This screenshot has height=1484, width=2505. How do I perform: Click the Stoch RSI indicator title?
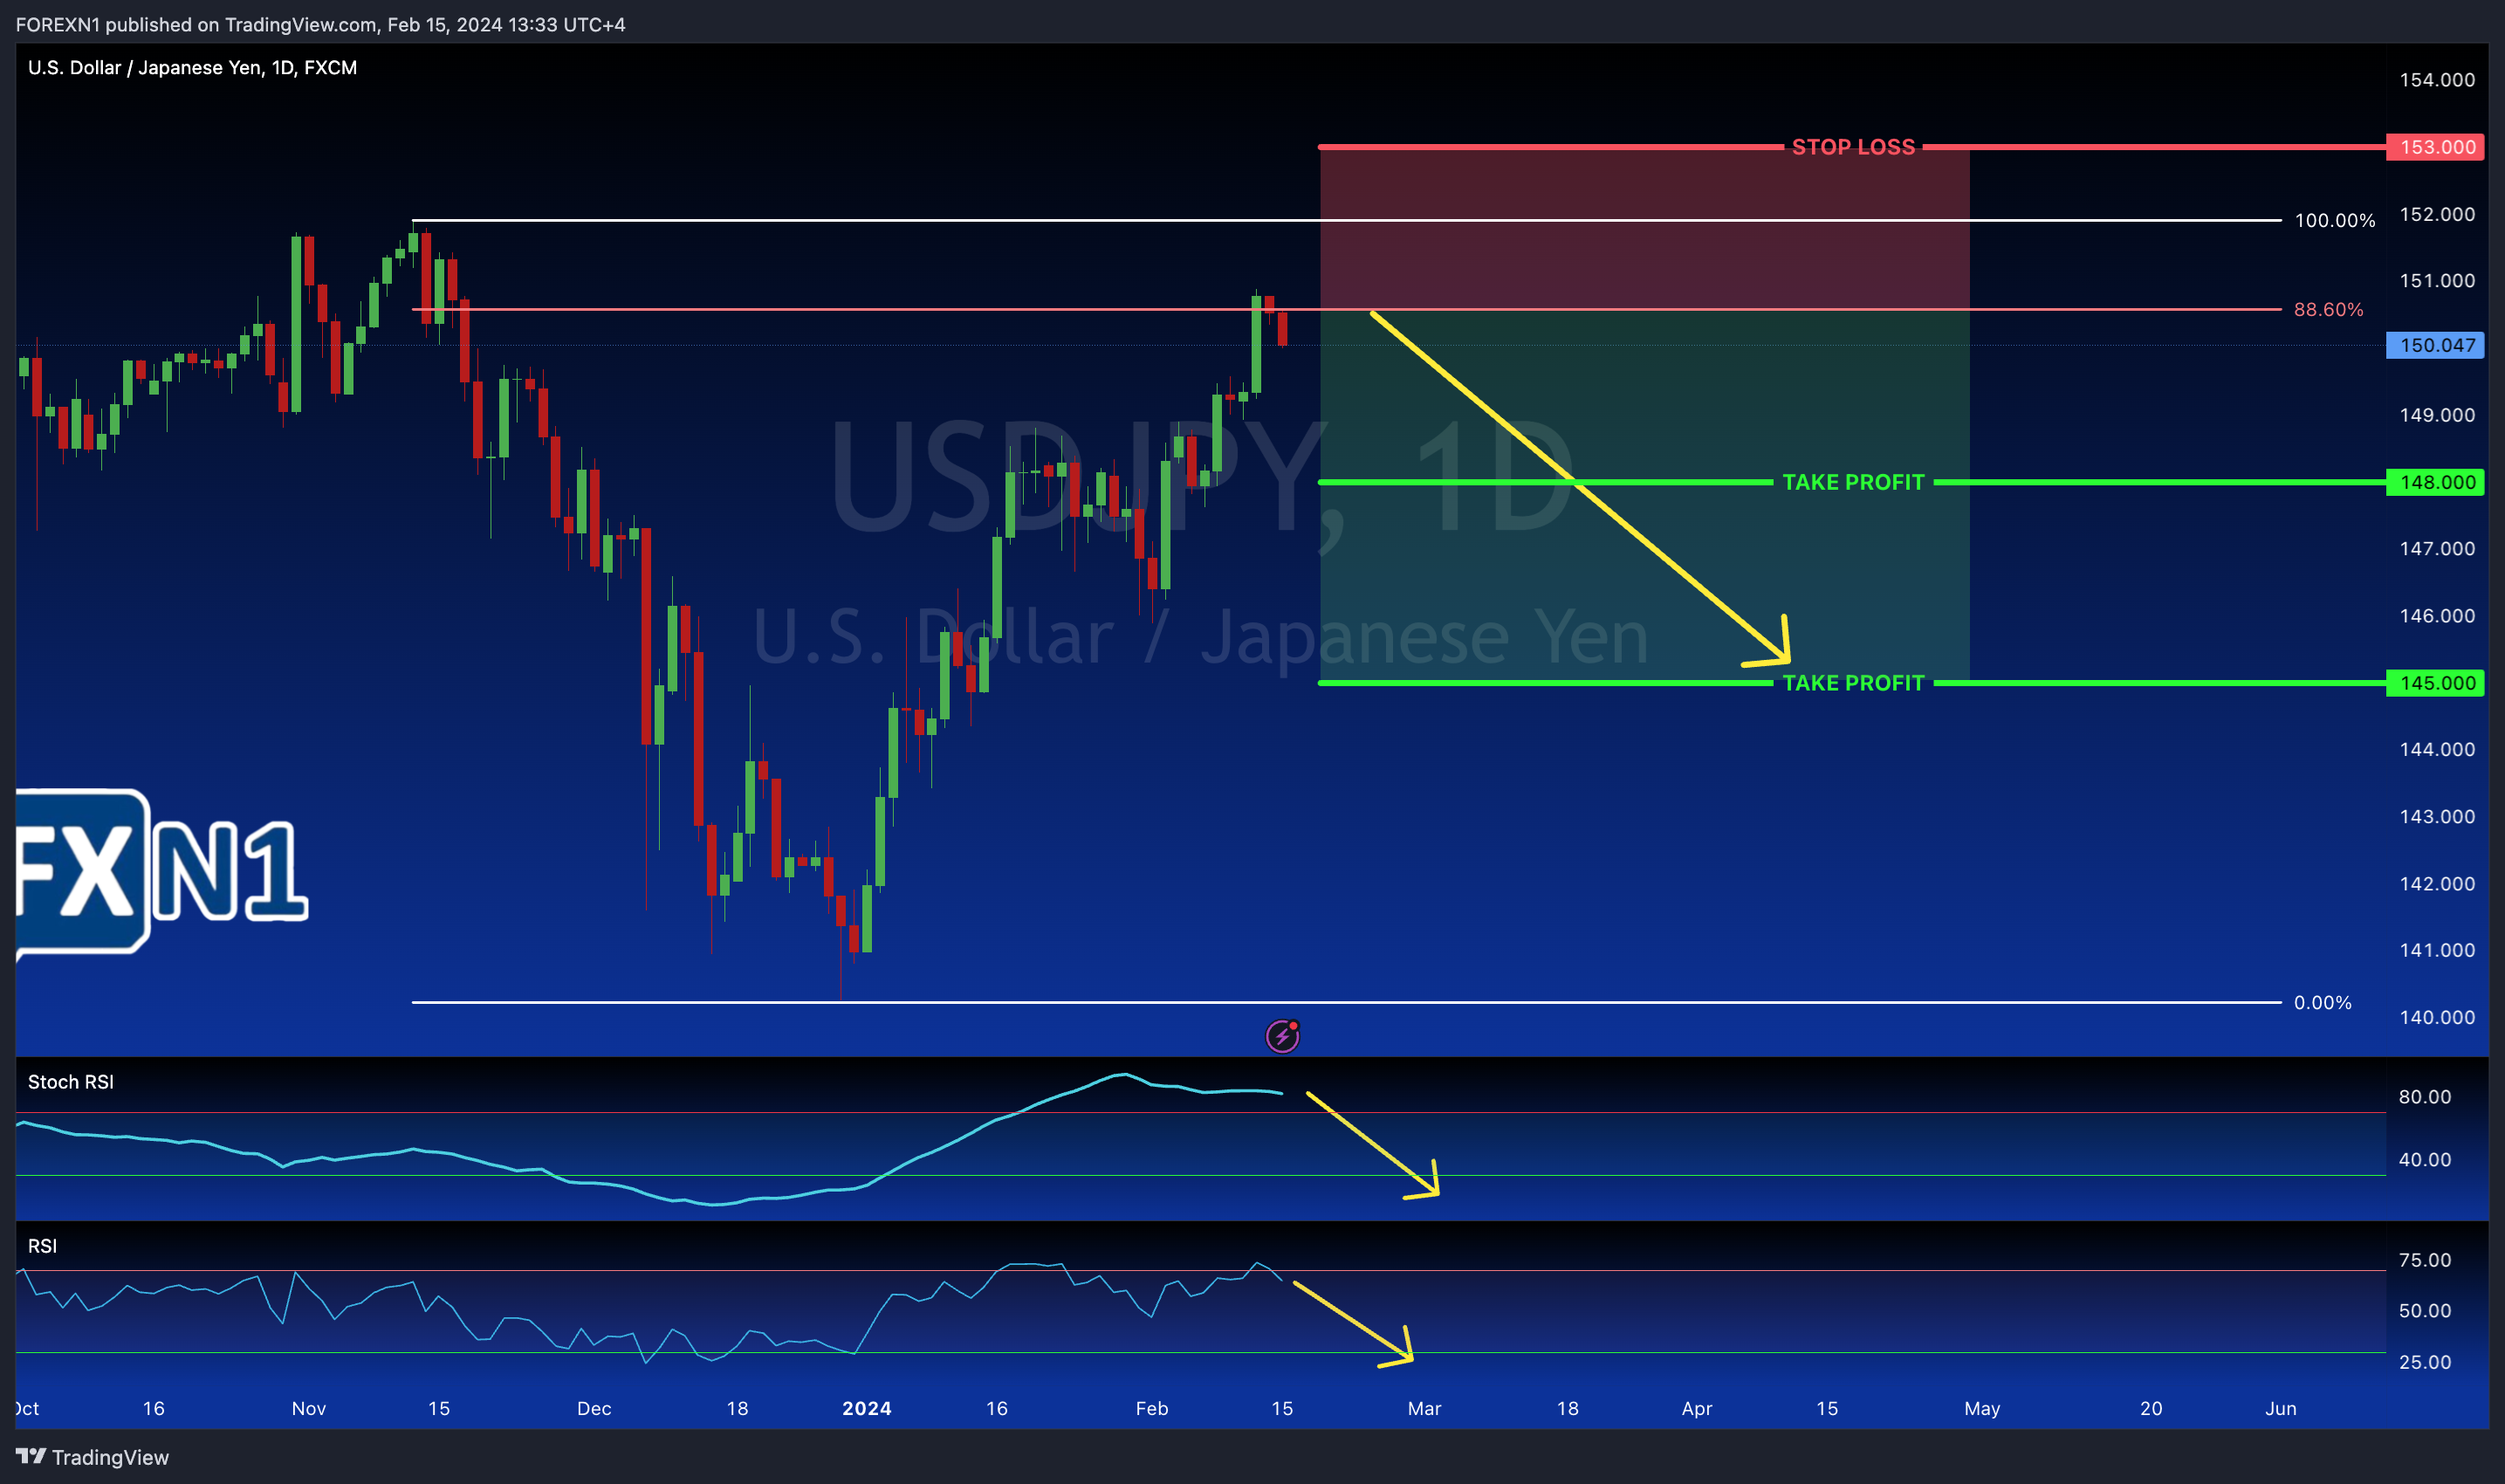pyautogui.click(x=71, y=1082)
